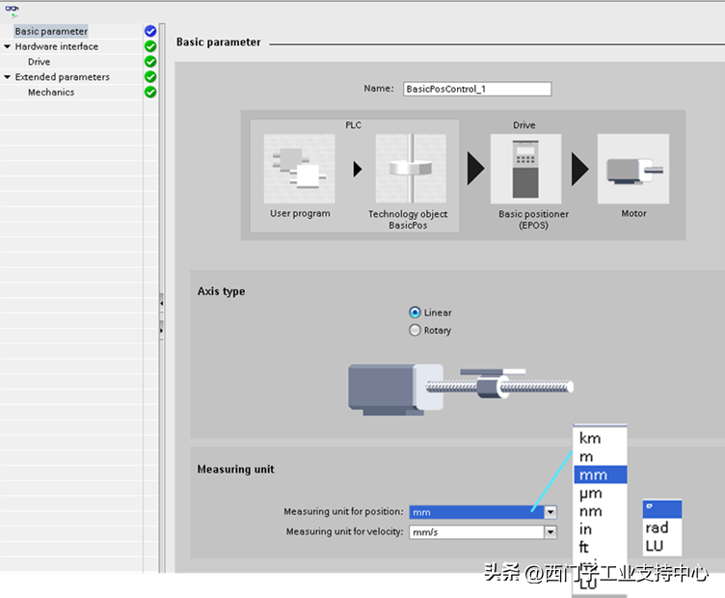The image size is (725, 598).
Task: Click the Basic positioner (EPOS) drive icon
Action: point(525,168)
